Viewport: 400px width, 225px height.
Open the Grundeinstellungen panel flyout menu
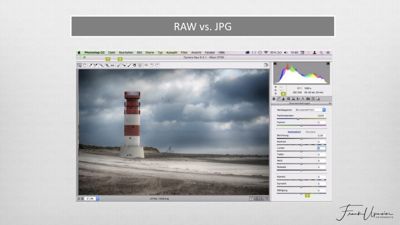(330, 103)
